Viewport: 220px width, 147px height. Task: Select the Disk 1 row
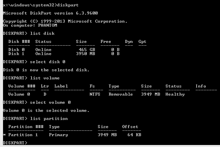[x=64, y=54]
